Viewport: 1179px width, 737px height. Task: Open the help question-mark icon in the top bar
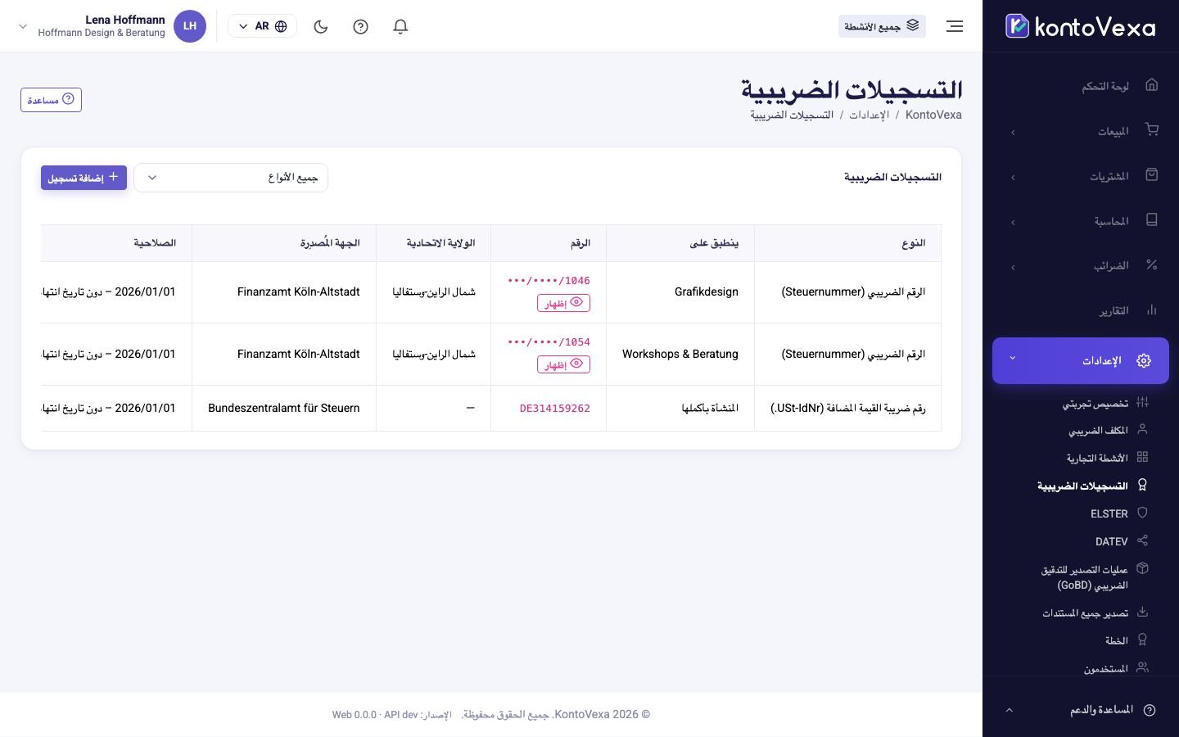[360, 26]
